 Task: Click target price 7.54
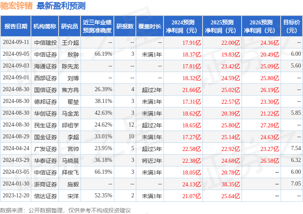[296, 148]
